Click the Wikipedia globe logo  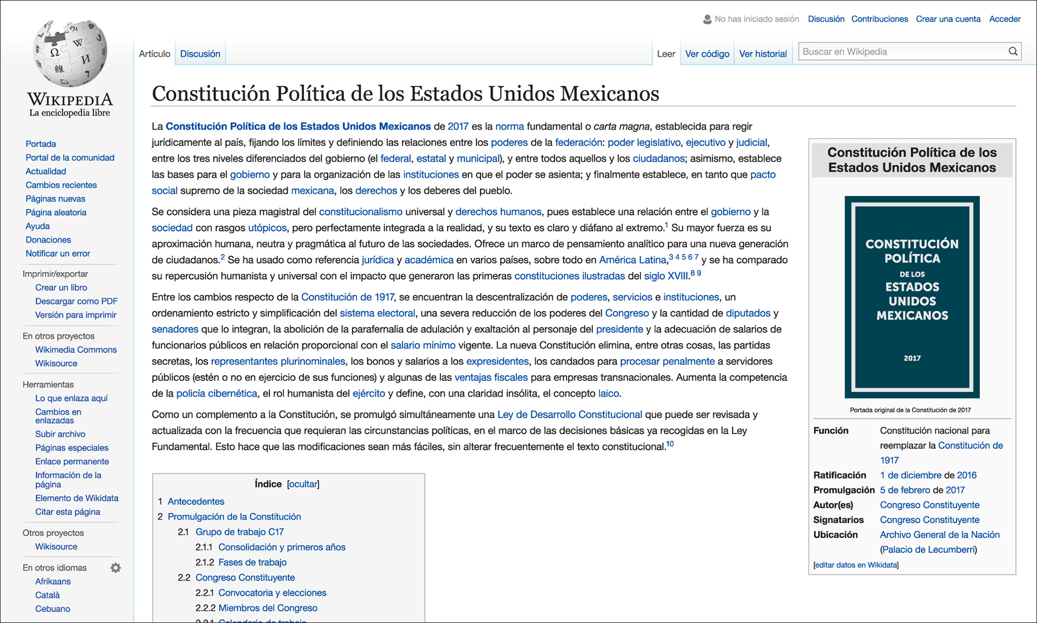(70, 54)
